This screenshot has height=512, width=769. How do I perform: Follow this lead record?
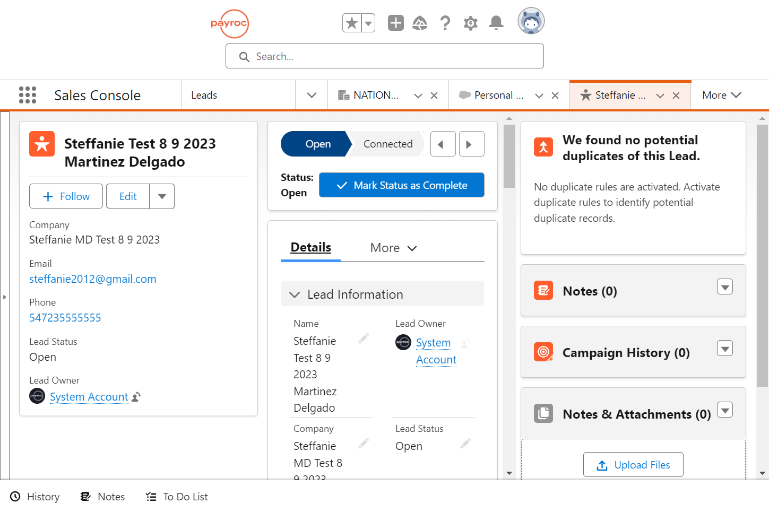[66, 196]
